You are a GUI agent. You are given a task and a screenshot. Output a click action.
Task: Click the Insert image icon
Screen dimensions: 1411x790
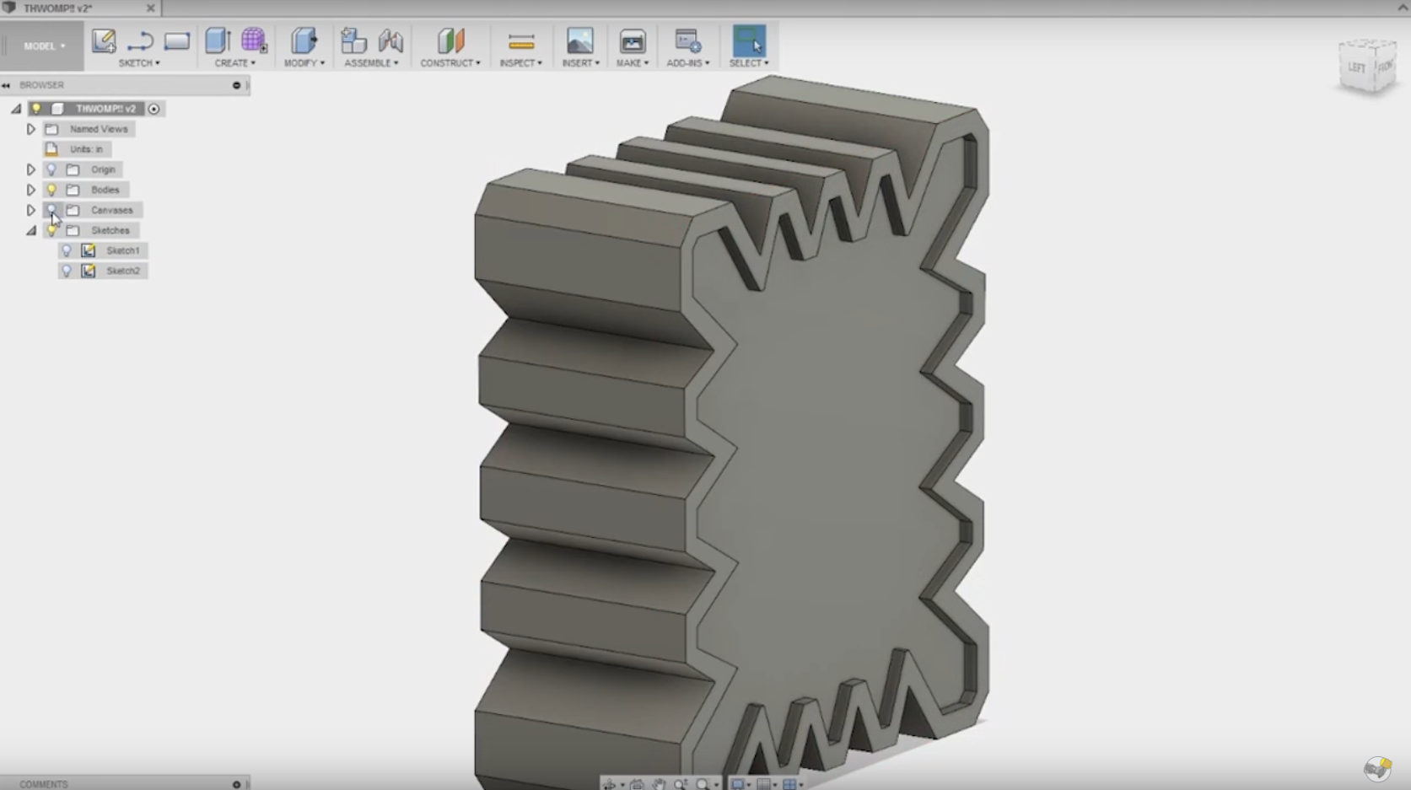pyautogui.click(x=580, y=40)
